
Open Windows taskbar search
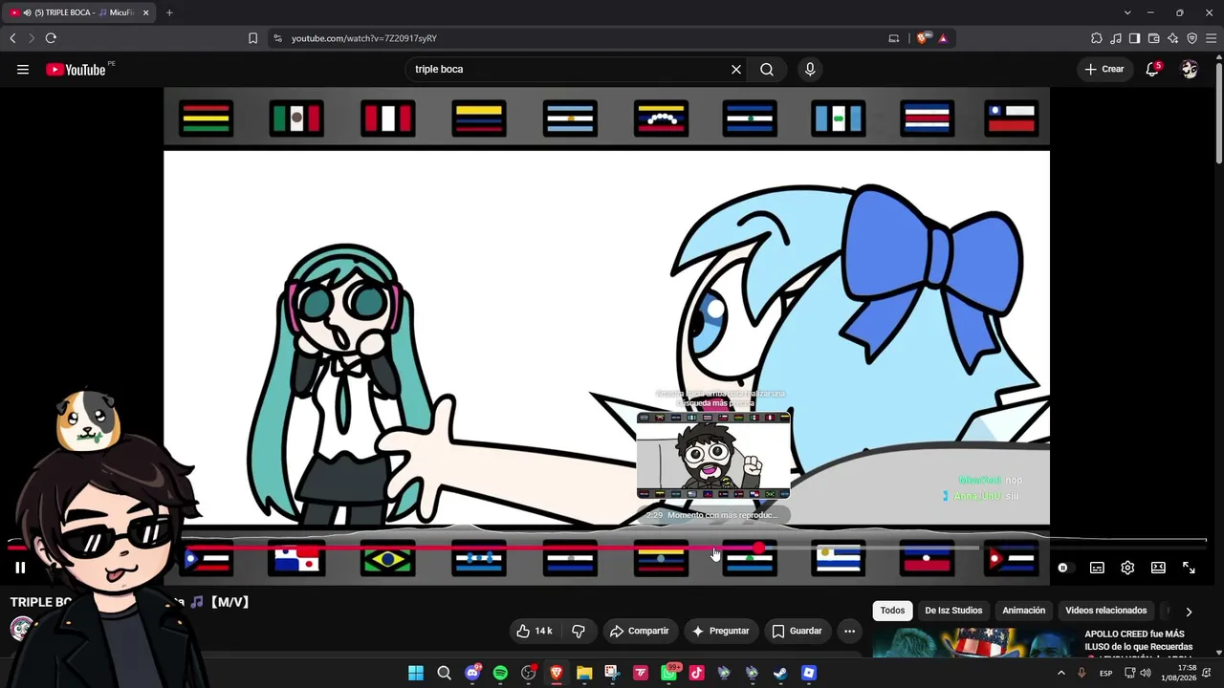click(444, 673)
